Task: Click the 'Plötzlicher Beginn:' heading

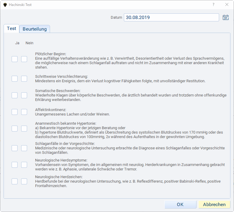Action: point(51,54)
